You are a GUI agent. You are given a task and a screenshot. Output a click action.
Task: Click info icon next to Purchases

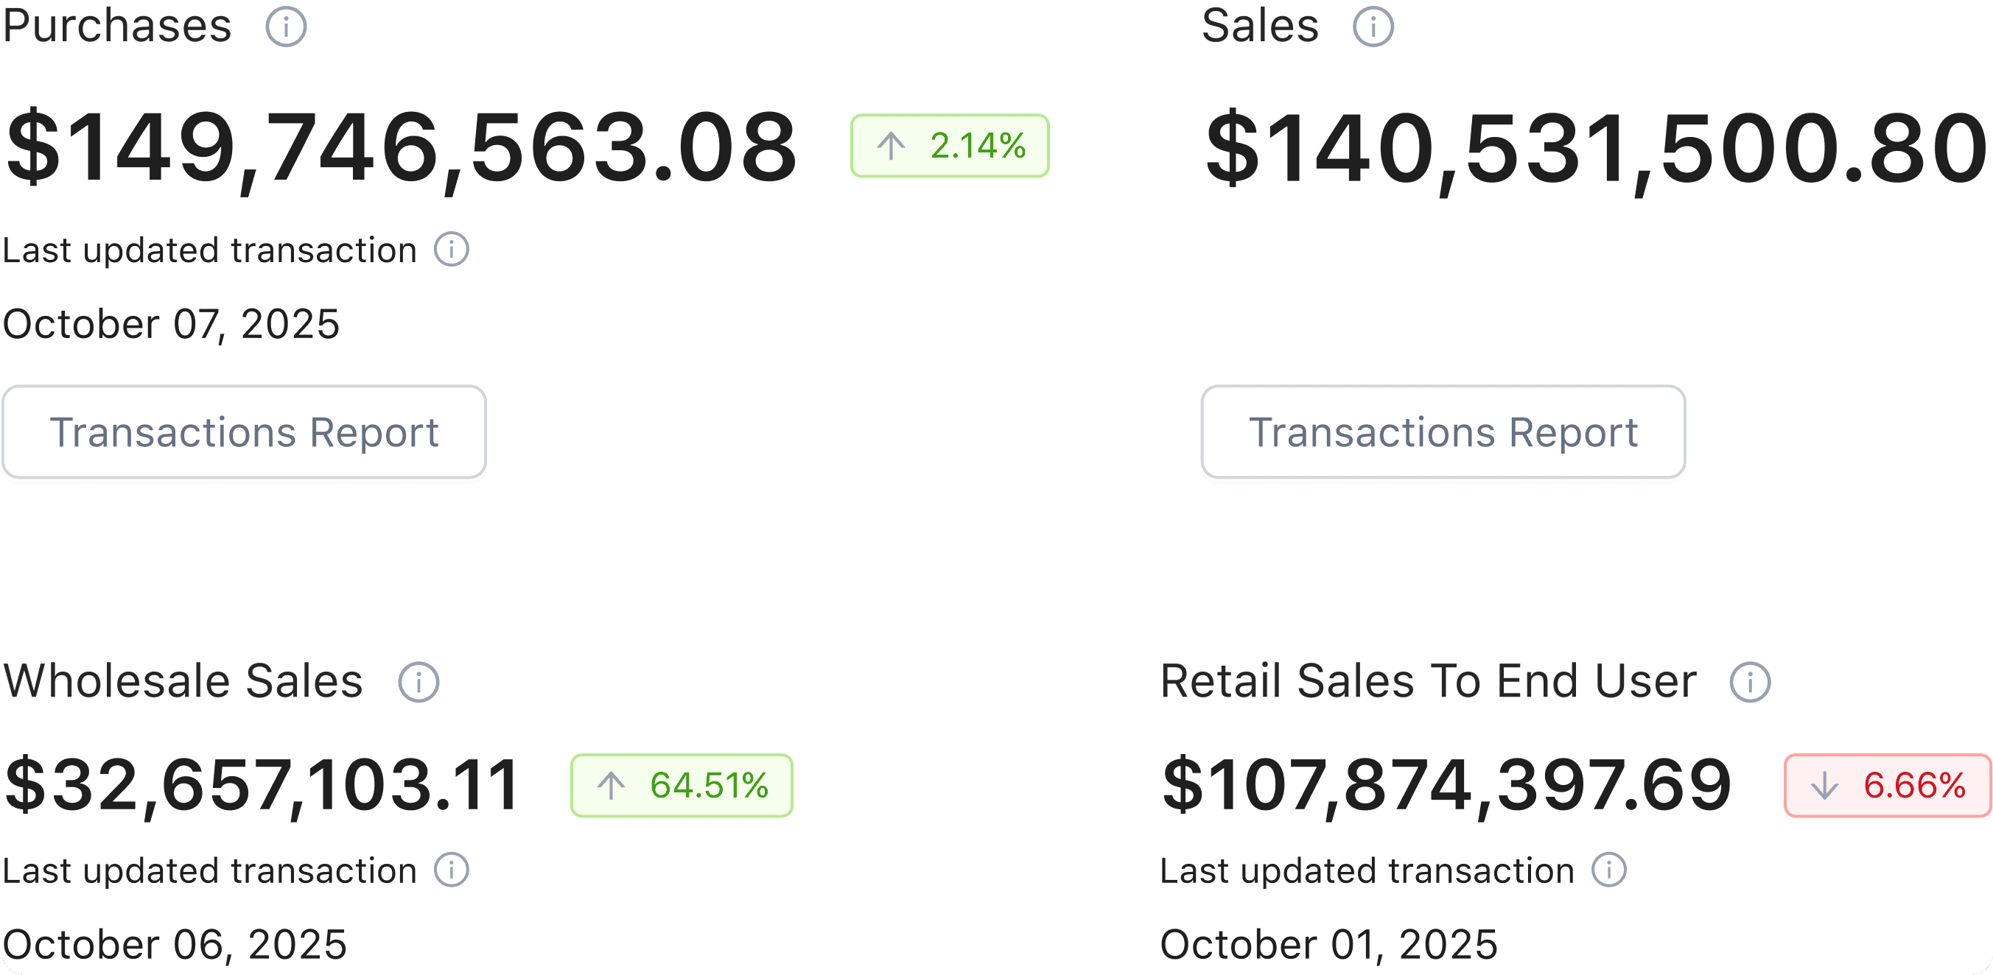point(285,27)
